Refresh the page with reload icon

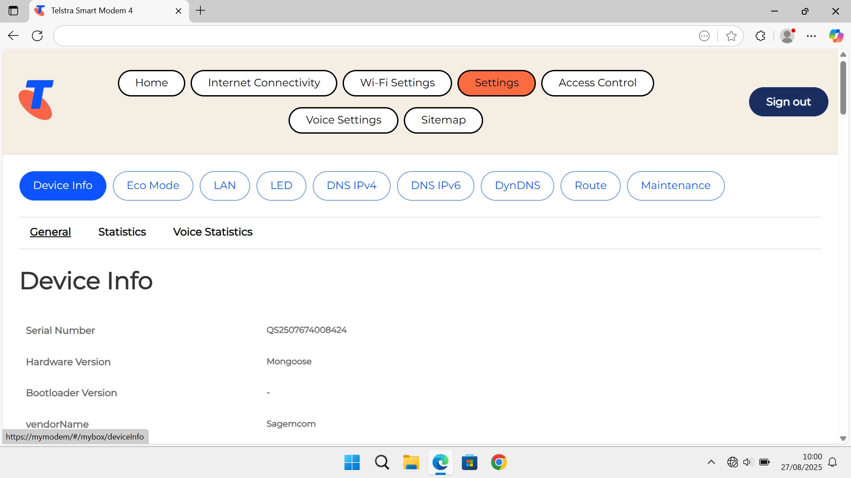click(x=37, y=36)
